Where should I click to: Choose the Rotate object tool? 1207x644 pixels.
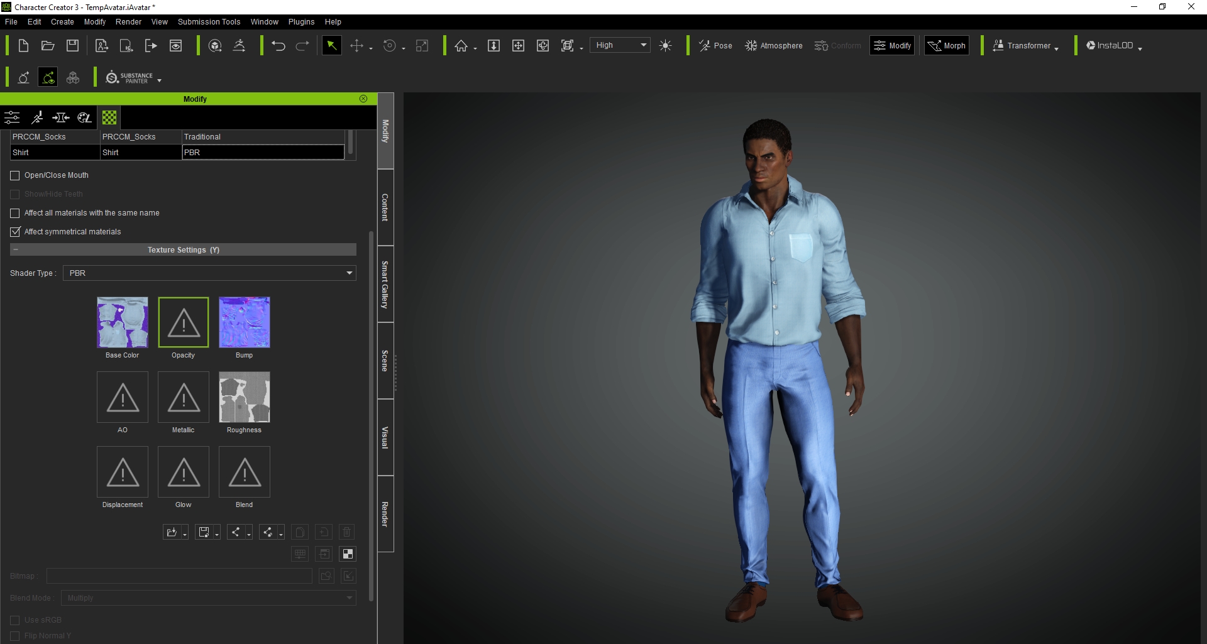click(x=390, y=45)
